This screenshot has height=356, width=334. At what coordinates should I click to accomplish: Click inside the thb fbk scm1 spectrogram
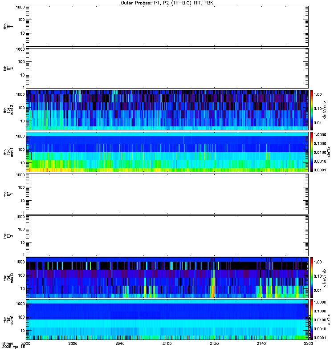tap(167, 152)
